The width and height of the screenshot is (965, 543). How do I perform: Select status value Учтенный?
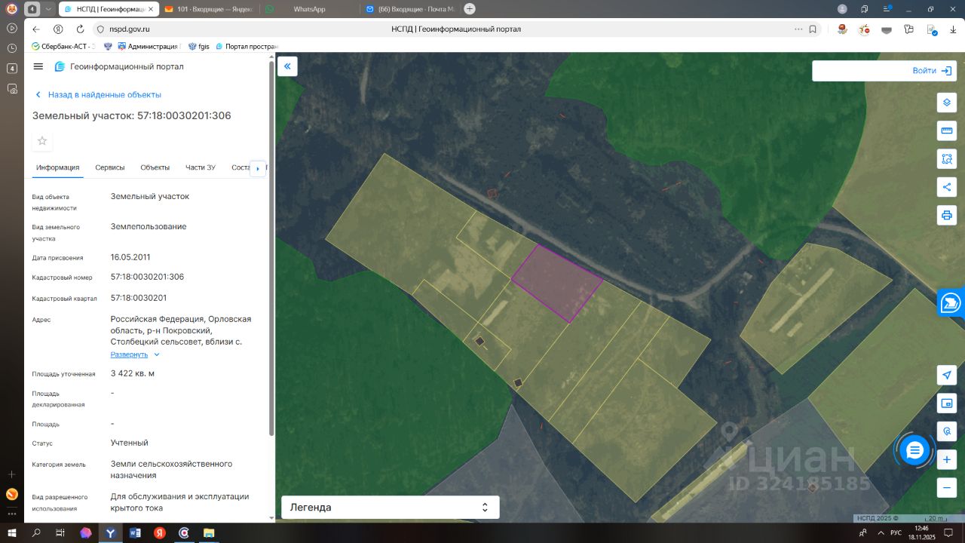pos(130,443)
